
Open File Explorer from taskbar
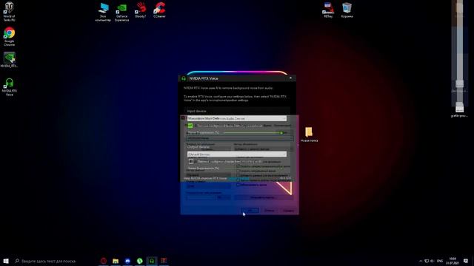(x=116, y=261)
